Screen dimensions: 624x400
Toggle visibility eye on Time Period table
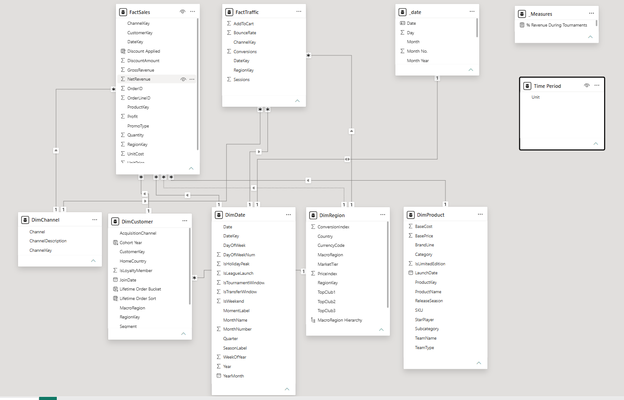pyautogui.click(x=587, y=86)
